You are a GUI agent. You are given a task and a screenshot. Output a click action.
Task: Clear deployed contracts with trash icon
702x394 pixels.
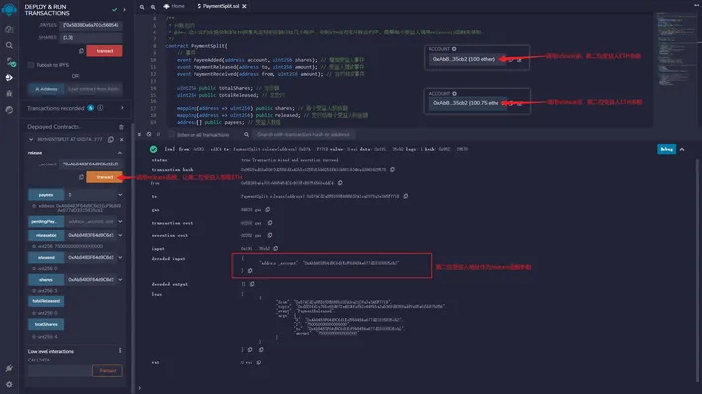(x=121, y=127)
